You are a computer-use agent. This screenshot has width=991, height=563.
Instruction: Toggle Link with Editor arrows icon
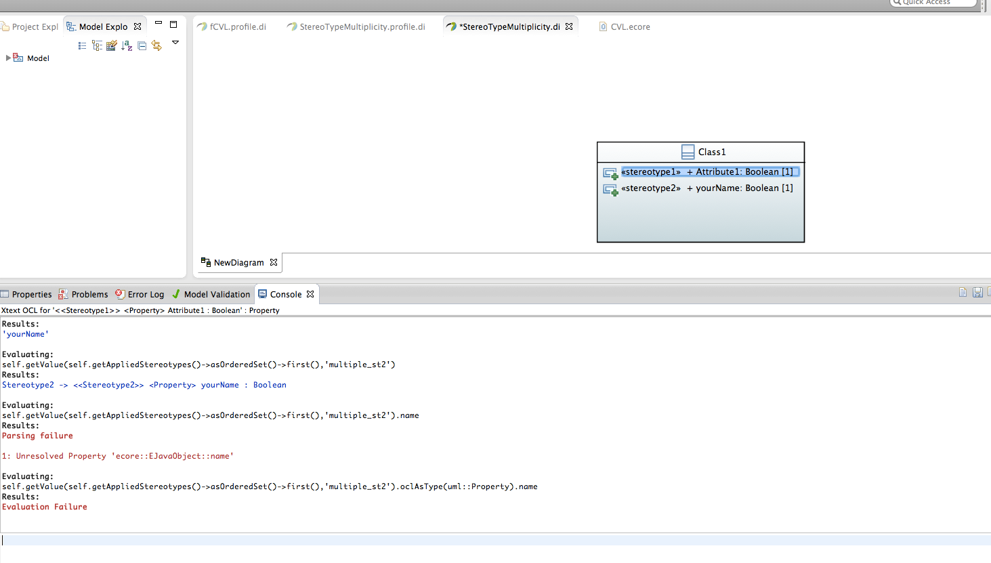[156, 45]
